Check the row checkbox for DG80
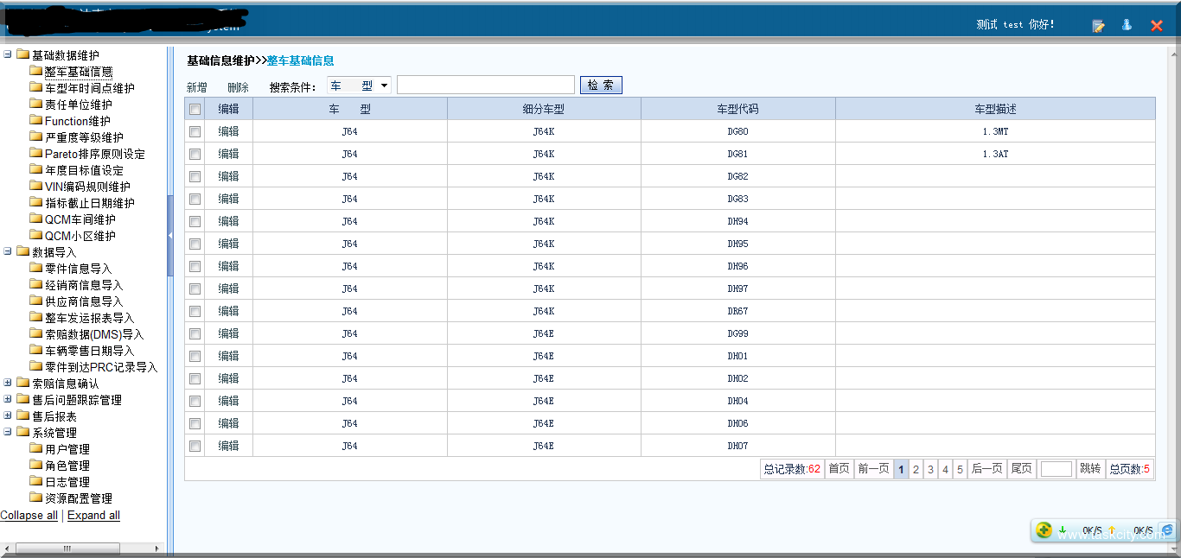 195,131
